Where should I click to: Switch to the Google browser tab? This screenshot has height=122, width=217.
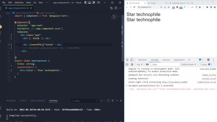pyautogui.click(x=157, y=3)
